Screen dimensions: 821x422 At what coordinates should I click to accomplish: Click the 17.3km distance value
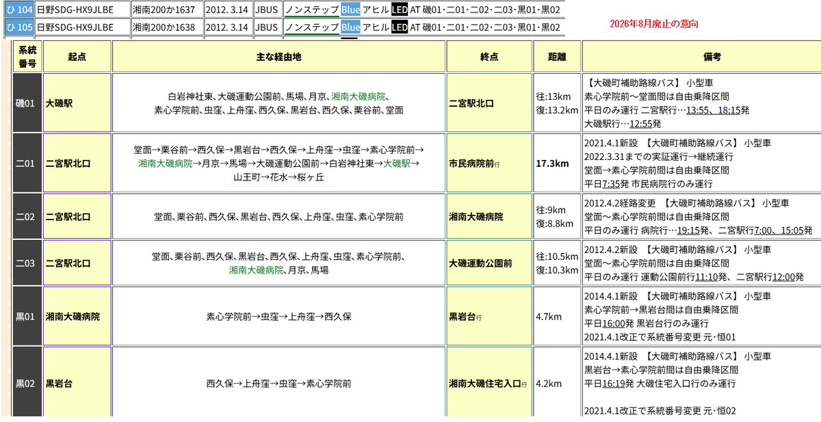point(552,164)
